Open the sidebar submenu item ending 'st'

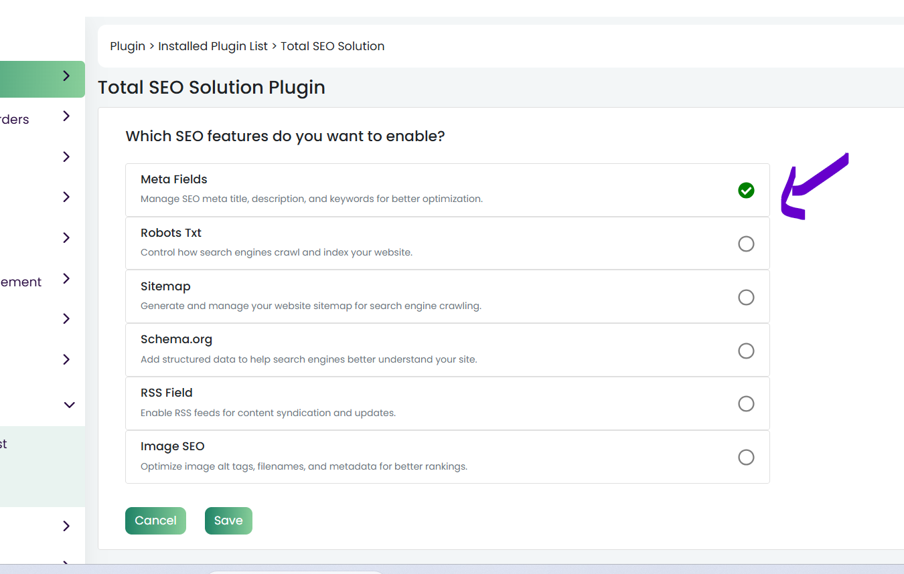coord(3,444)
